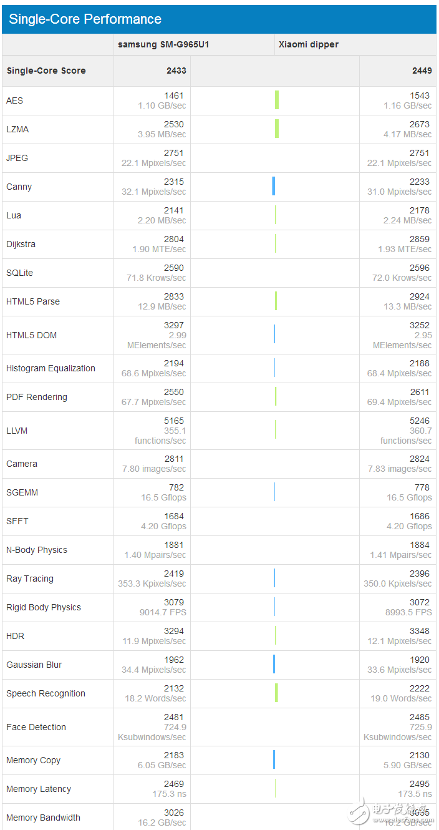Click the green LZMA comparison bar
This screenshot has width=439, height=830.
tap(277, 129)
